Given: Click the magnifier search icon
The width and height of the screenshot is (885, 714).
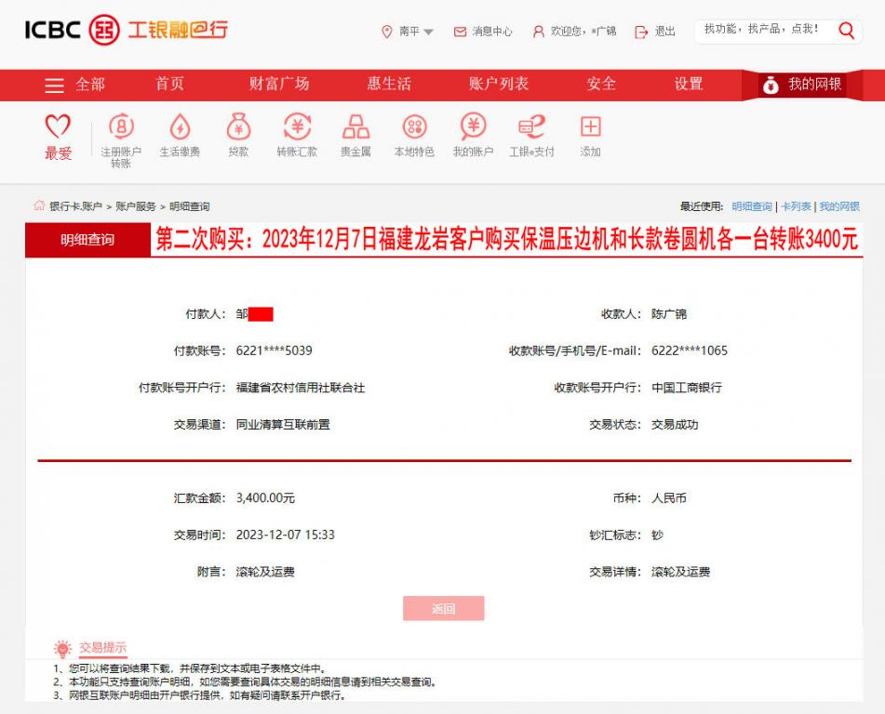Looking at the screenshot, I should [846, 30].
